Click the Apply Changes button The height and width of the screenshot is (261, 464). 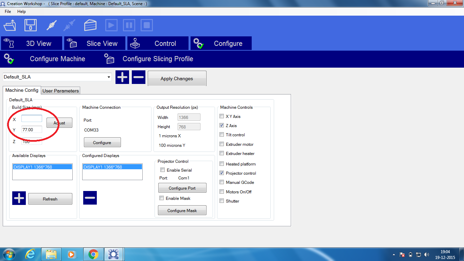click(177, 79)
